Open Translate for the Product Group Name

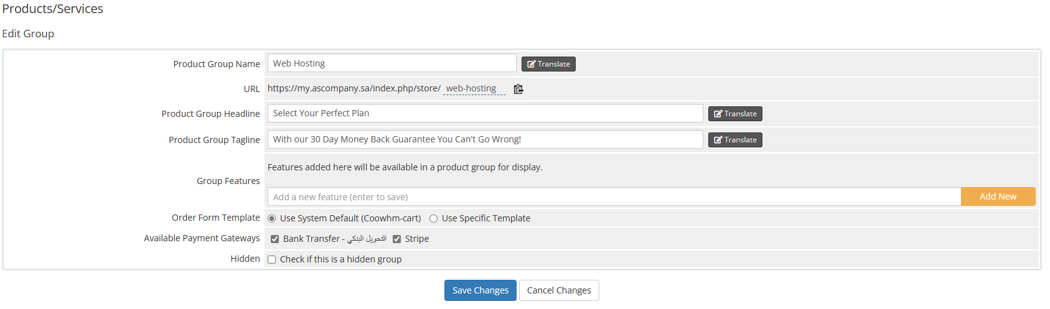coord(548,64)
